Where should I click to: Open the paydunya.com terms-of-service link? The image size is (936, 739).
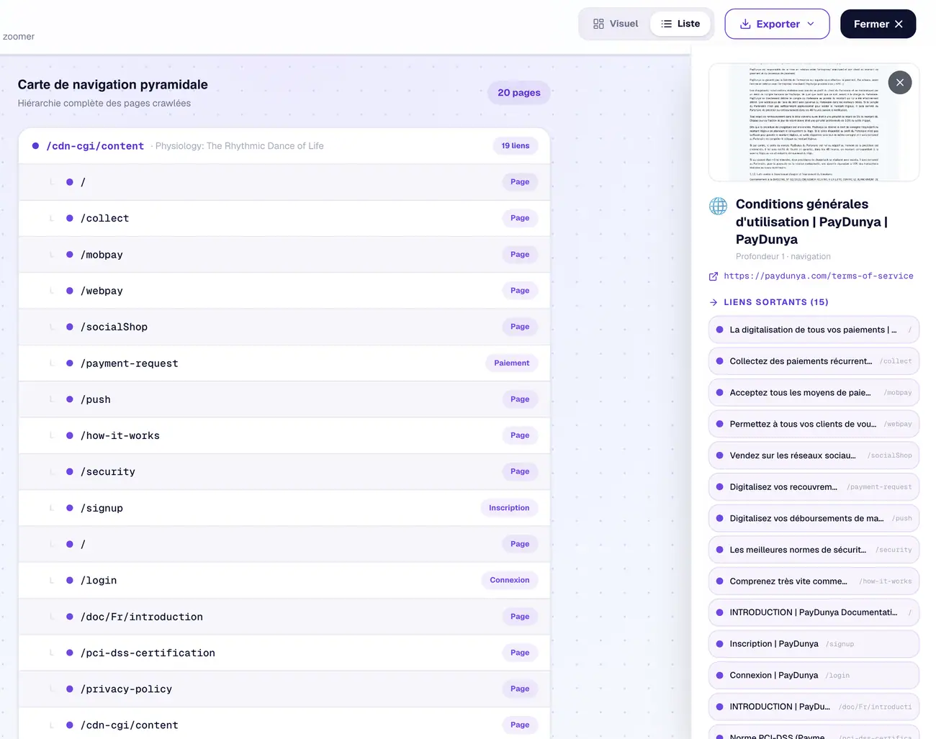tap(818, 276)
